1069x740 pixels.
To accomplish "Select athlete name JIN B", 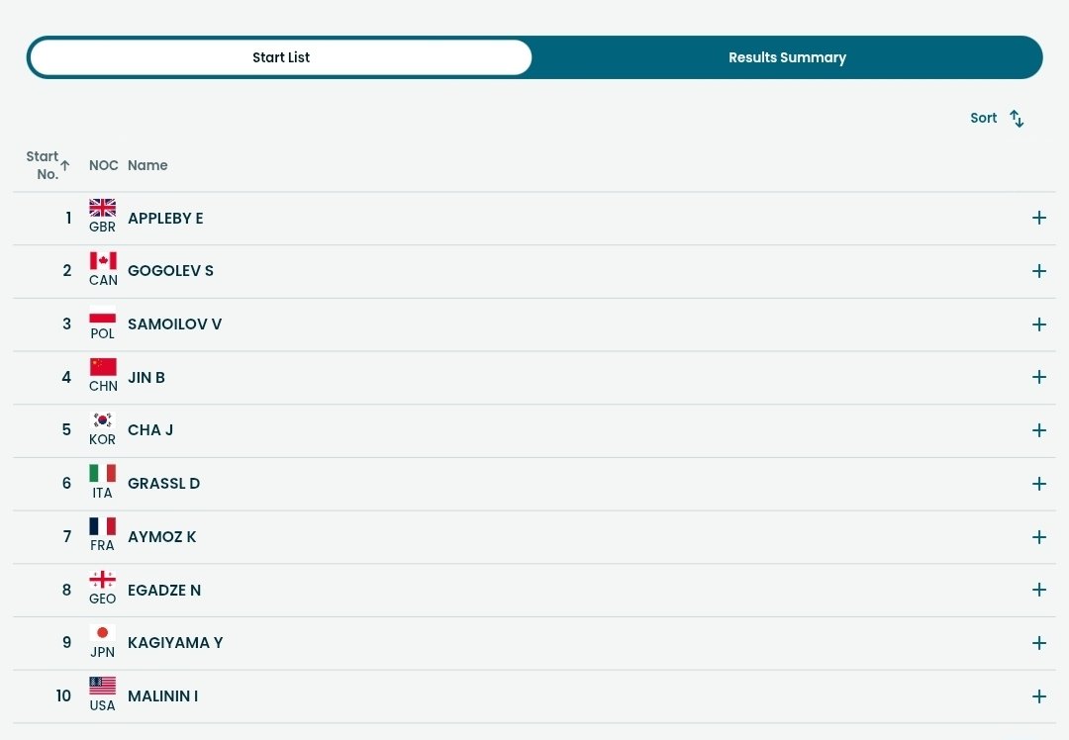I will click(x=146, y=377).
